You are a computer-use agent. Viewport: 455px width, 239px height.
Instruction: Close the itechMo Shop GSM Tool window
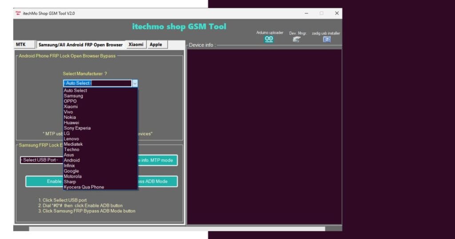337,13
